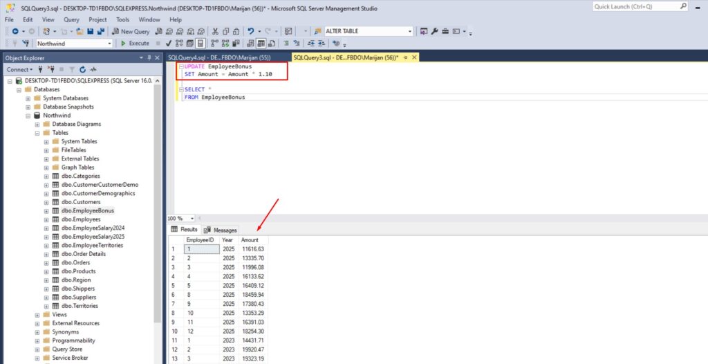
Task: Click the Save icon in the toolbar
Action: (x=91, y=31)
